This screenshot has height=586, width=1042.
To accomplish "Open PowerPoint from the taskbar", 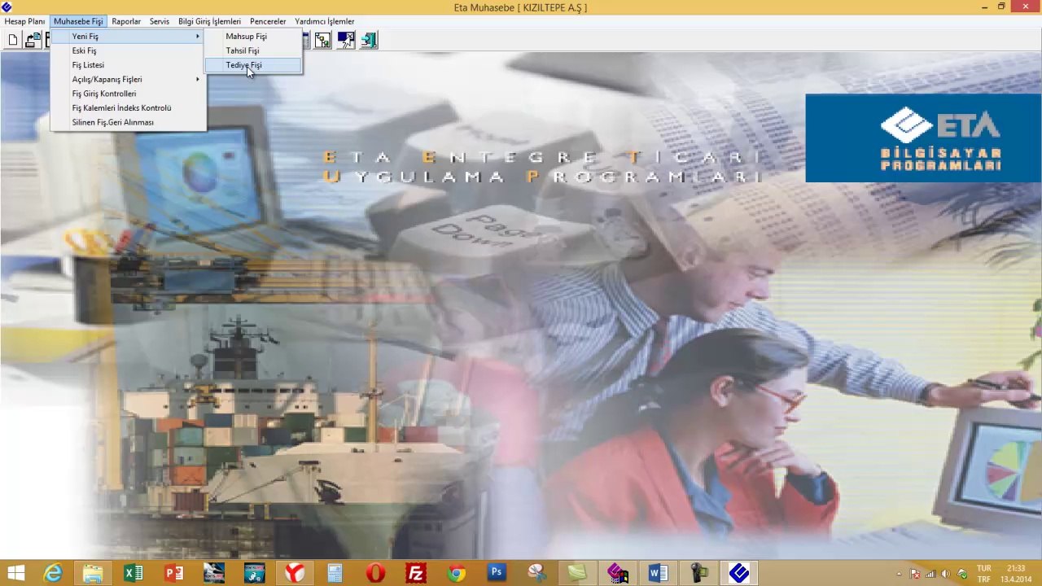I will tap(173, 574).
